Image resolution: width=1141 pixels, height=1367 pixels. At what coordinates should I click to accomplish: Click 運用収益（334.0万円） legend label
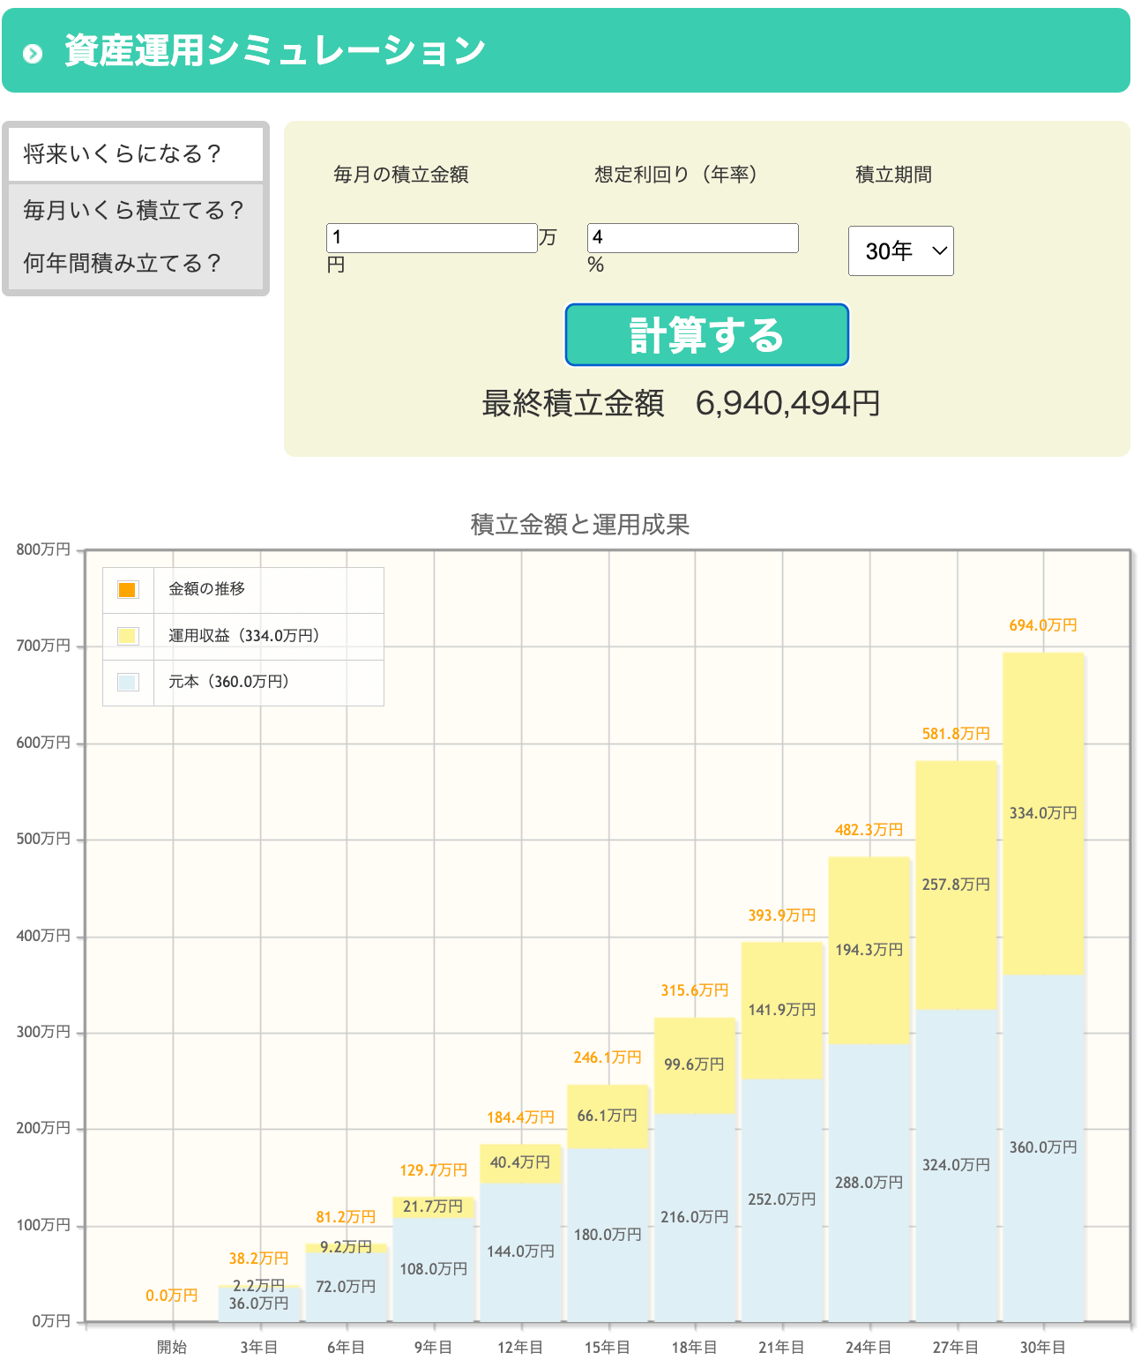point(244,636)
